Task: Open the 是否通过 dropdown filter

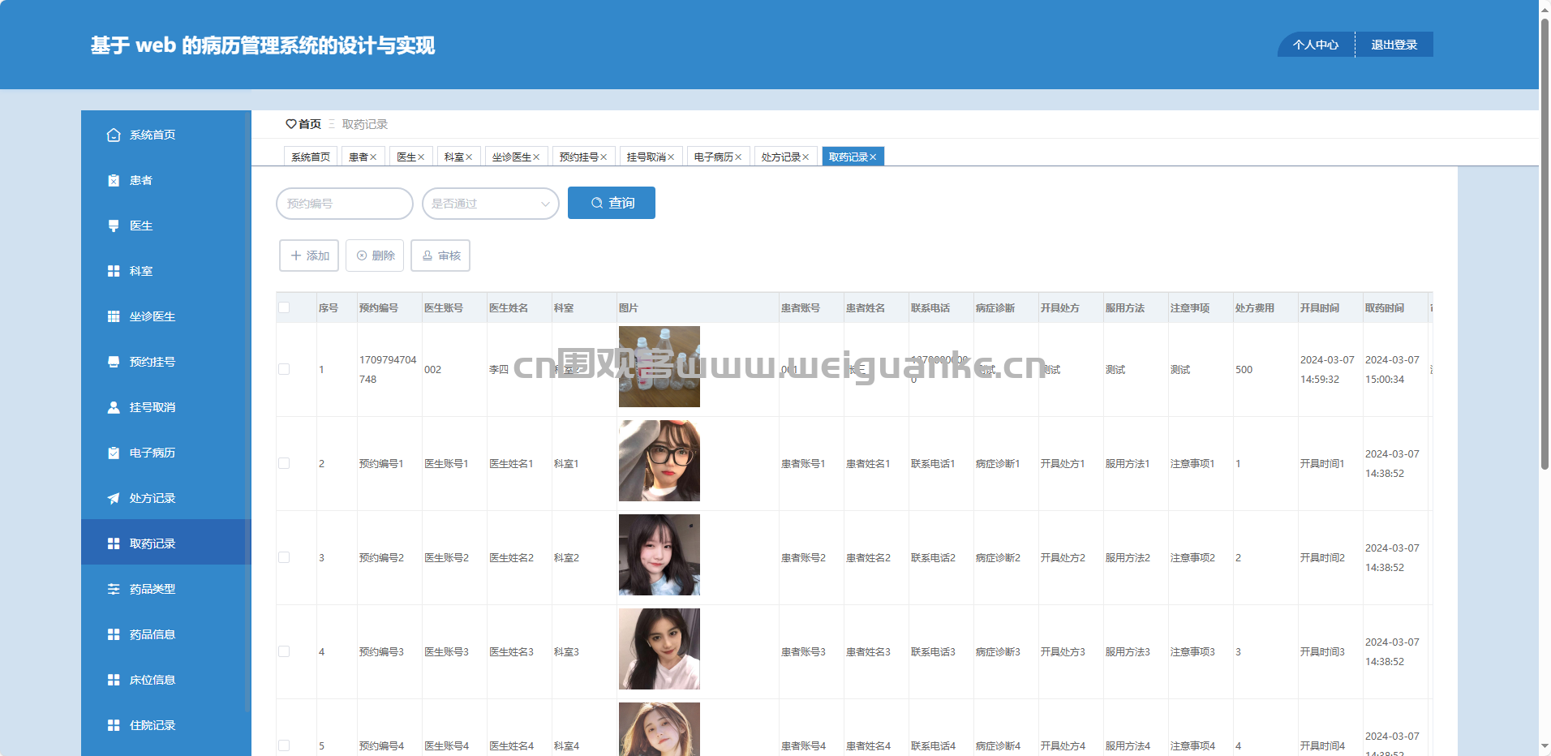Action: tap(491, 204)
